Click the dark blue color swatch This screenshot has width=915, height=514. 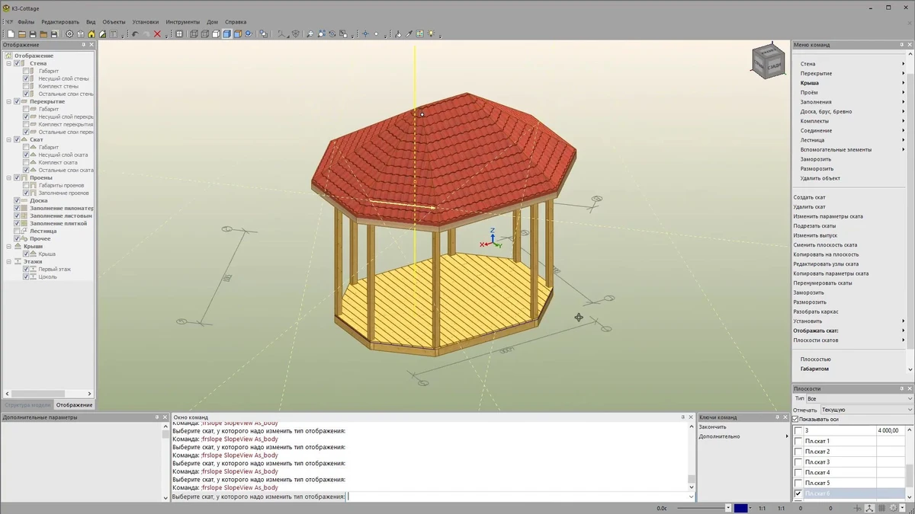click(x=740, y=508)
